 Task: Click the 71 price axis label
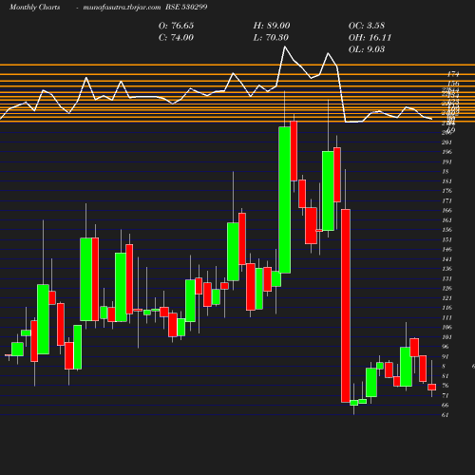[x=446, y=395]
